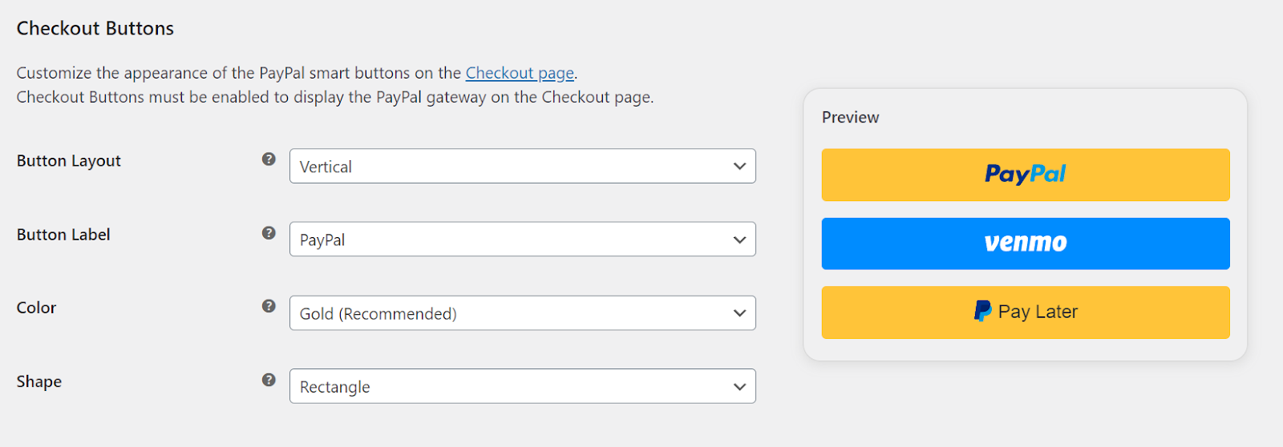Click the chevron arrow of the Button Layout select
Viewport: 1283px width, 447px height.
click(x=739, y=167)
